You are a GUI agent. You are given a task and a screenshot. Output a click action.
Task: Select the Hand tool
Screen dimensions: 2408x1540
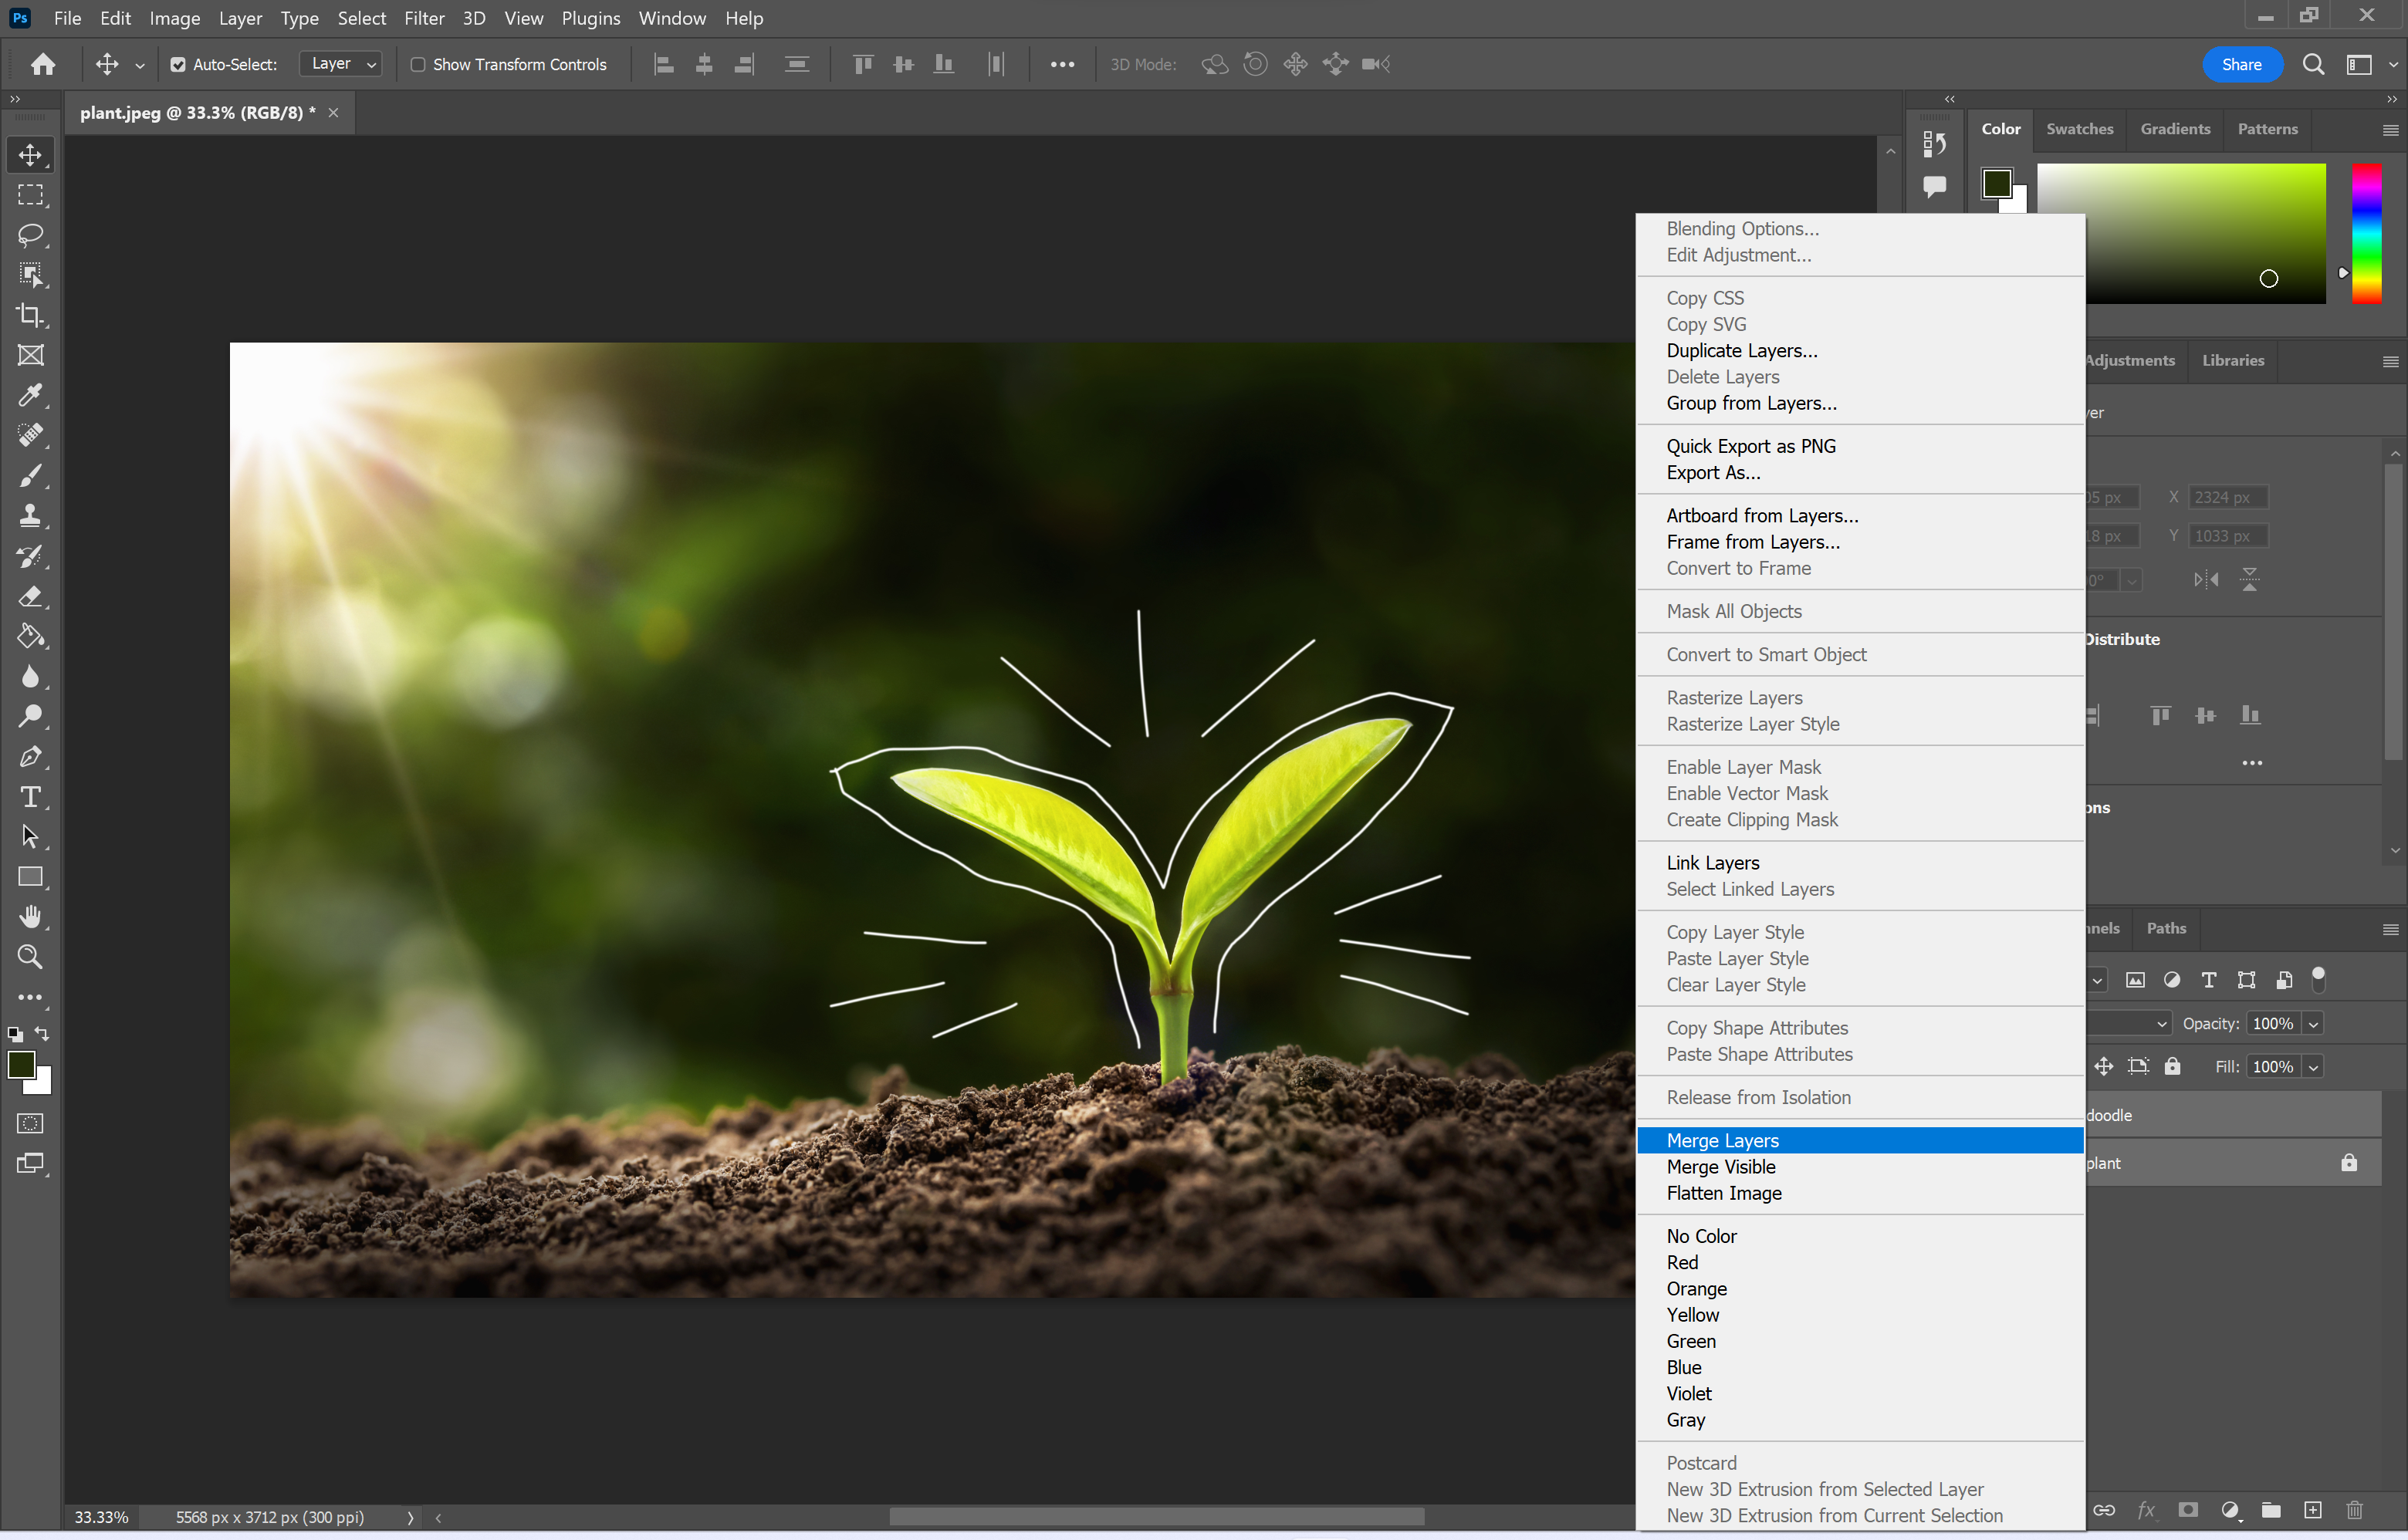click(x=30, y=917)
